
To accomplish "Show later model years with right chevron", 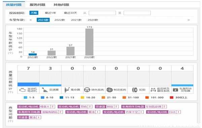I will [189, 20].
